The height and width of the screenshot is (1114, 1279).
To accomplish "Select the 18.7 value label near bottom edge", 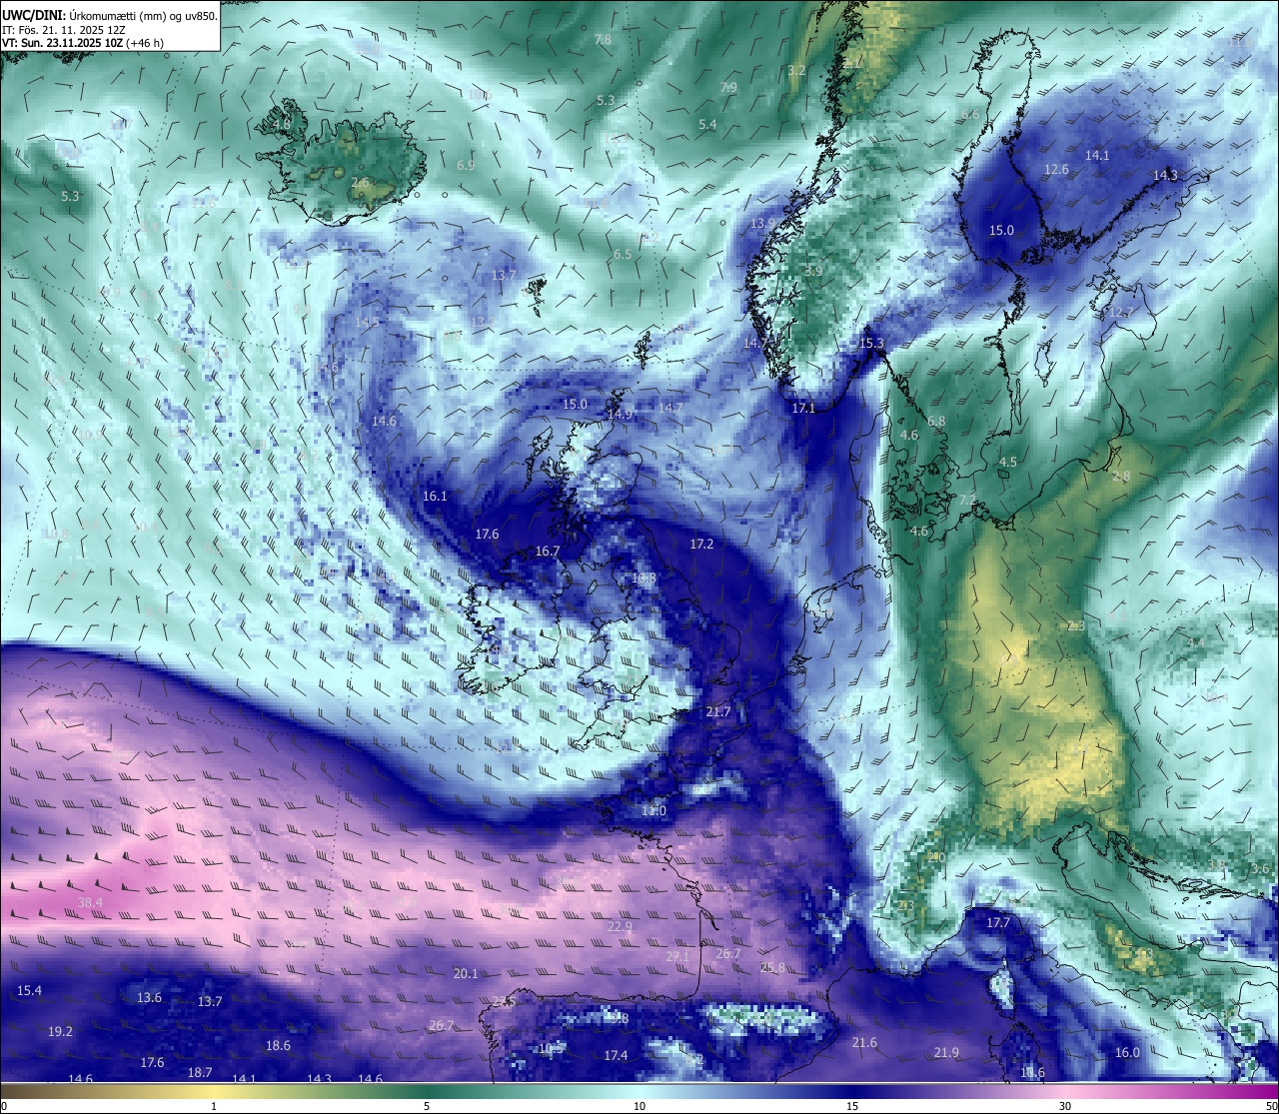I will pyautogui.click(x=200, y=1073).
